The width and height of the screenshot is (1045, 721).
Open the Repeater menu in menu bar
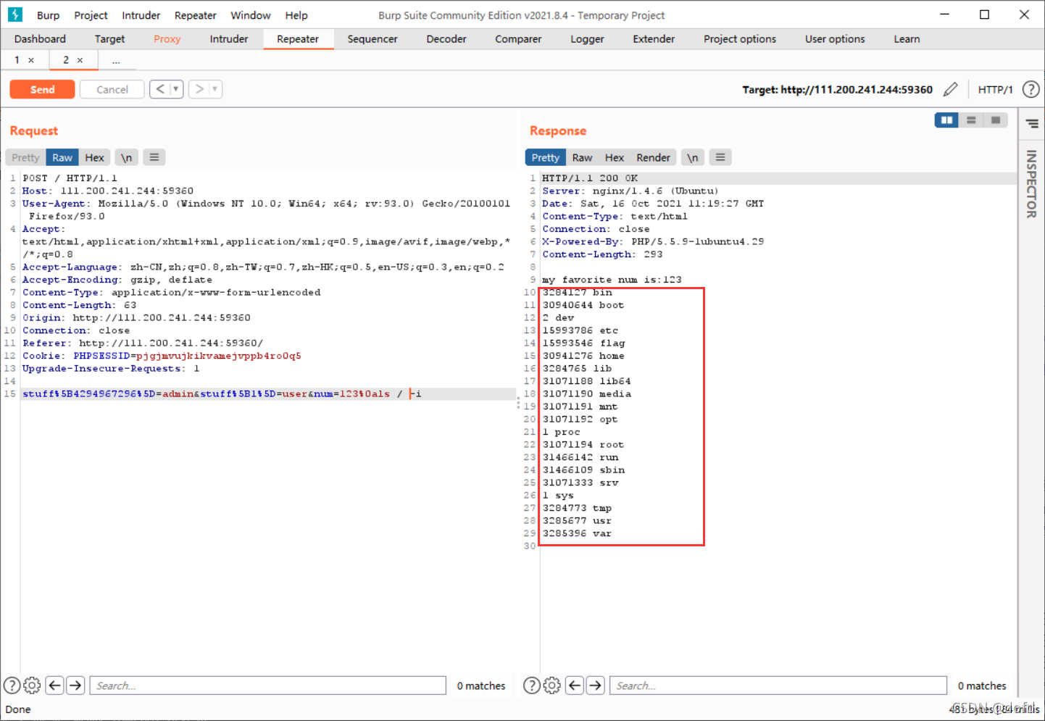pos(196,15)
